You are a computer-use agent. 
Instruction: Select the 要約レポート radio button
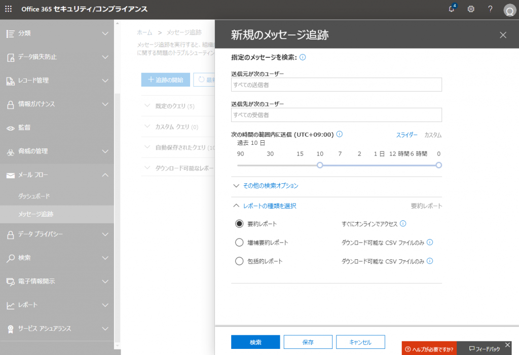click(x=239, y=224)
